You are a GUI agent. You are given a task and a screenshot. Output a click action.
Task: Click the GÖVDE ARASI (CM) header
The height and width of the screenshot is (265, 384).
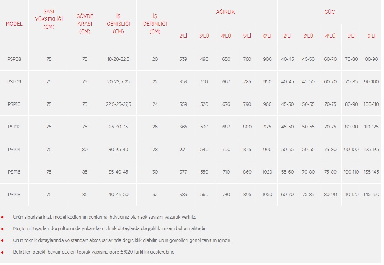coord(85,24)
